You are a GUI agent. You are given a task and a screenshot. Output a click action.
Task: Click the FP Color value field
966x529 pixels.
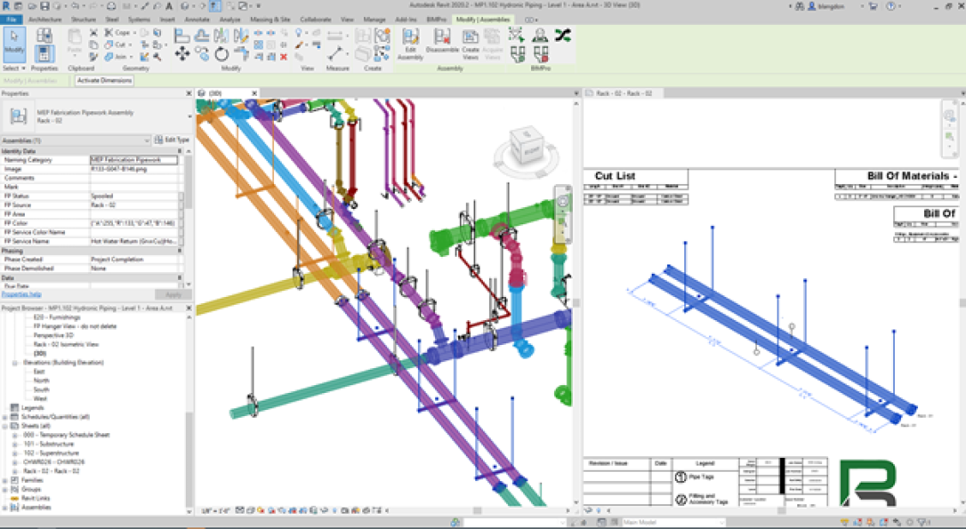click(x=133, y=223)
